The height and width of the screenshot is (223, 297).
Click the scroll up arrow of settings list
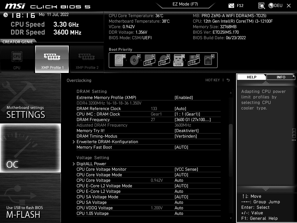[x=231, y=93]
